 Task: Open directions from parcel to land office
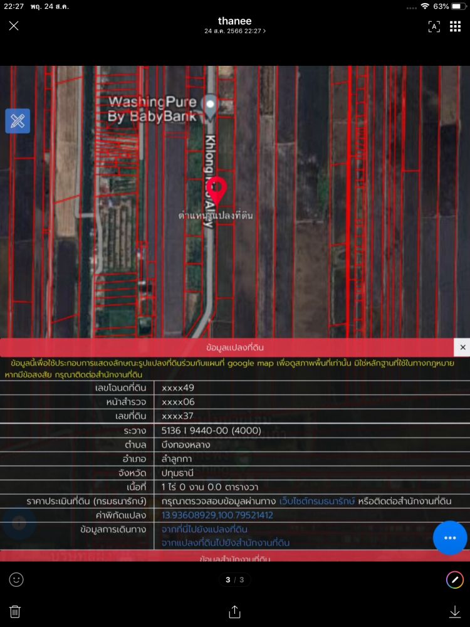point(226,542)
